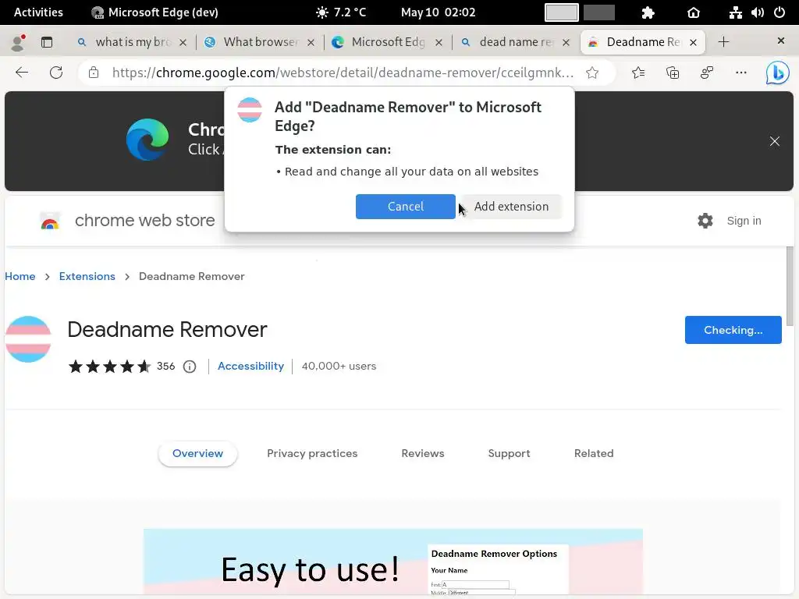The image size is (799, 599).
Task: Go to Home breadcrumb link
Action: pos(20,276)
